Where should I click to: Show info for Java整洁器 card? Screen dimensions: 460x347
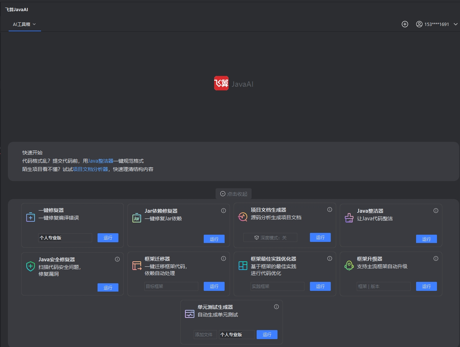(436, 211)
